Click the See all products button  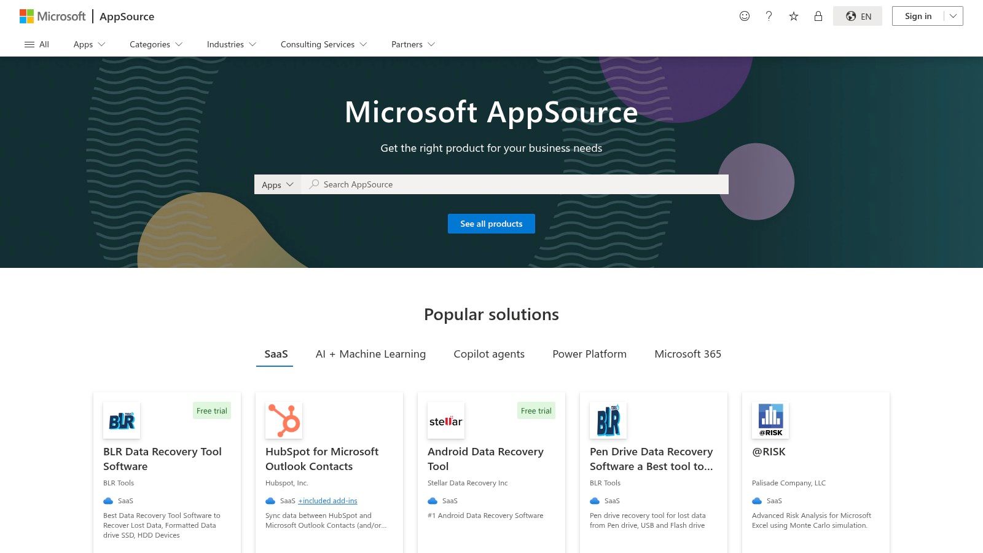click(491, 224)
